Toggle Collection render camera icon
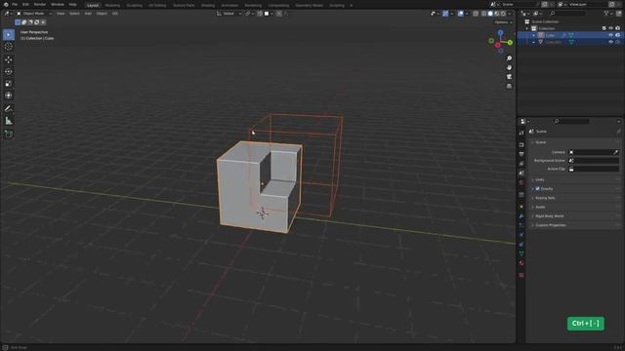The width and height of the screenshot is (625, 351). click(618, 28)
